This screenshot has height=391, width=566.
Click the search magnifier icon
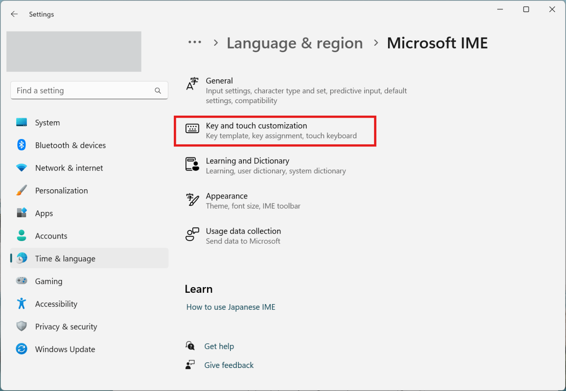[x=158, y=91]
